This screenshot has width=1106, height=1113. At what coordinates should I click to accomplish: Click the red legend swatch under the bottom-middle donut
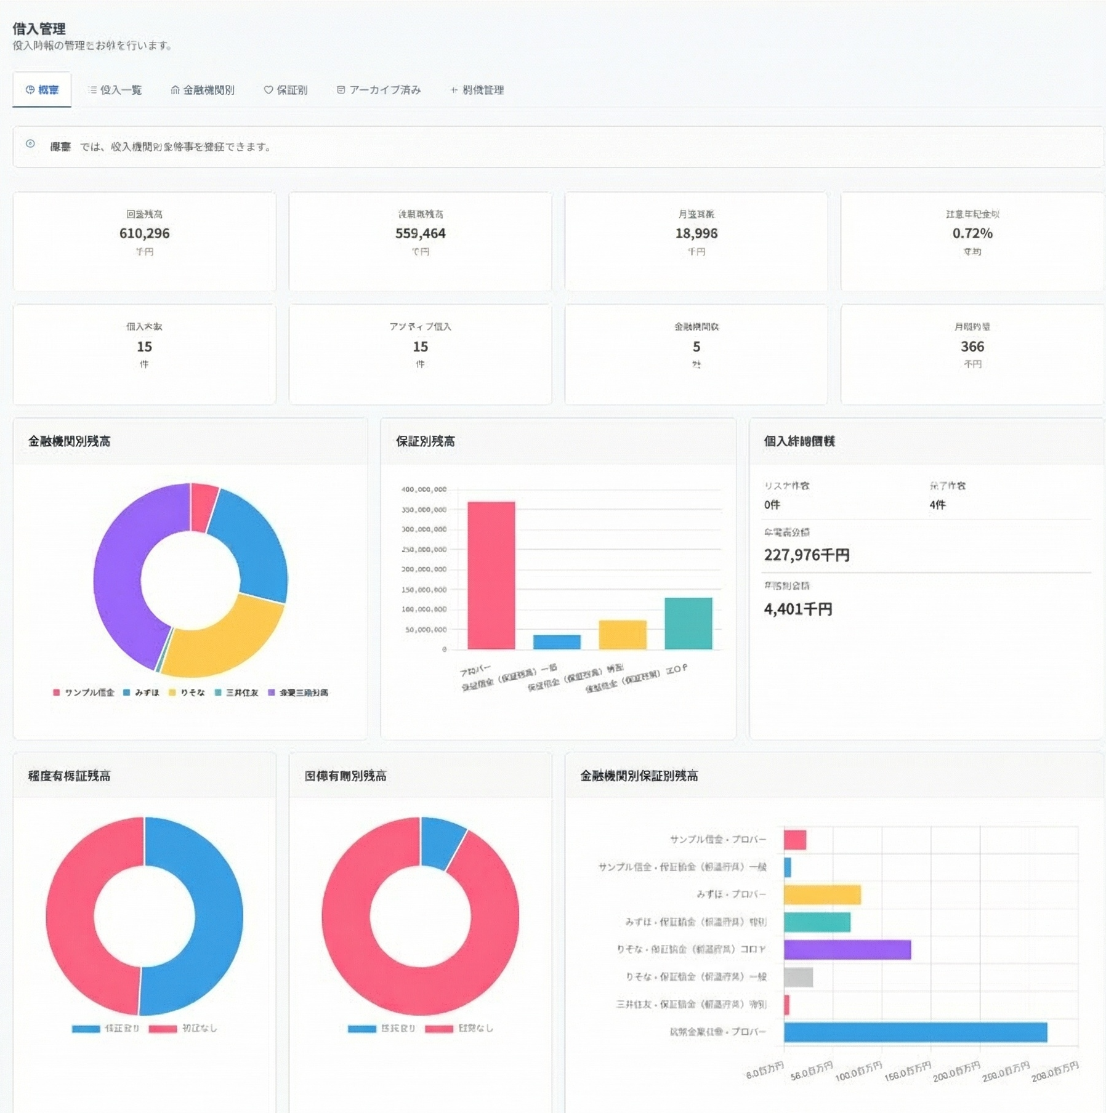(x=438, y=1029)
